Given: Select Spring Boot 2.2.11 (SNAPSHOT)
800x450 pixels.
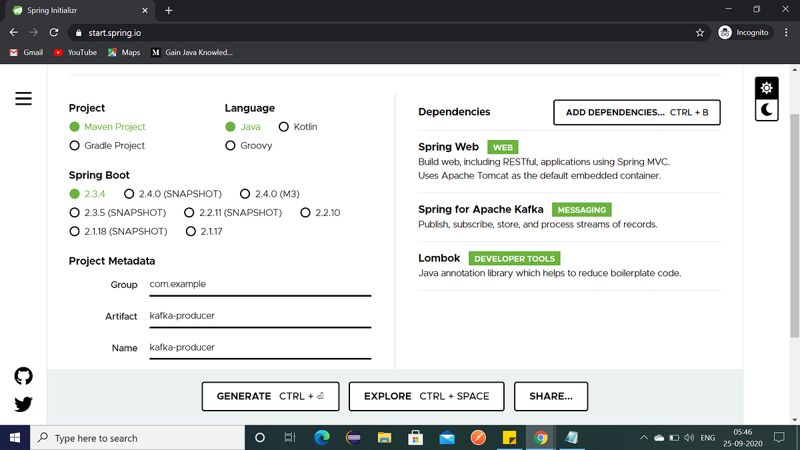Looking at the screenshot, I should pyautogui.click(x=233, y=213).
